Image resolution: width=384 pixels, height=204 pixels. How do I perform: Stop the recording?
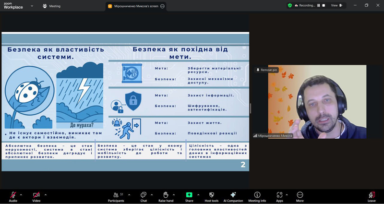tap(324, 5)
